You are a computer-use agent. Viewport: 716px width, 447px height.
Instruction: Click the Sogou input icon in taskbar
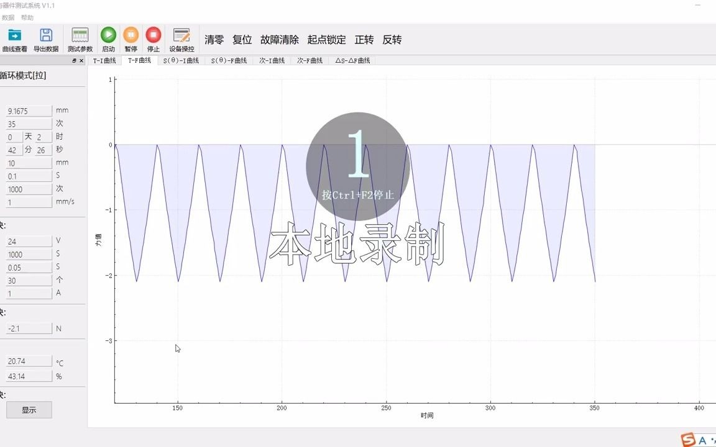click(x=689, y=438)
